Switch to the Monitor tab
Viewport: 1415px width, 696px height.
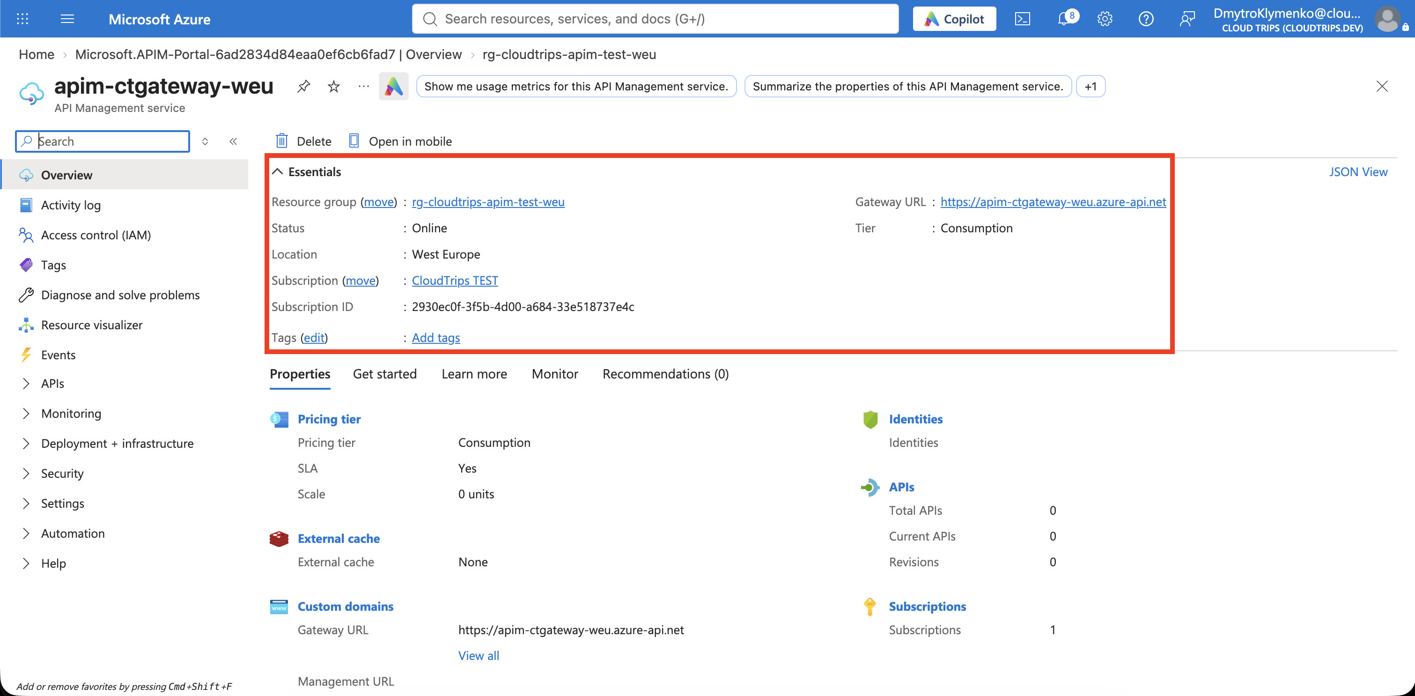(555, 374)
